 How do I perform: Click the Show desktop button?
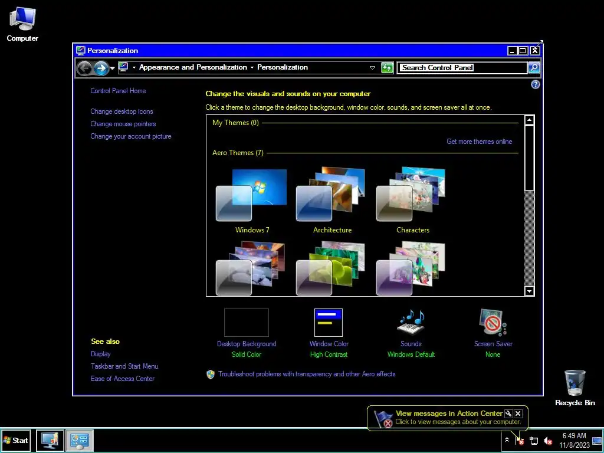(597, 440)
